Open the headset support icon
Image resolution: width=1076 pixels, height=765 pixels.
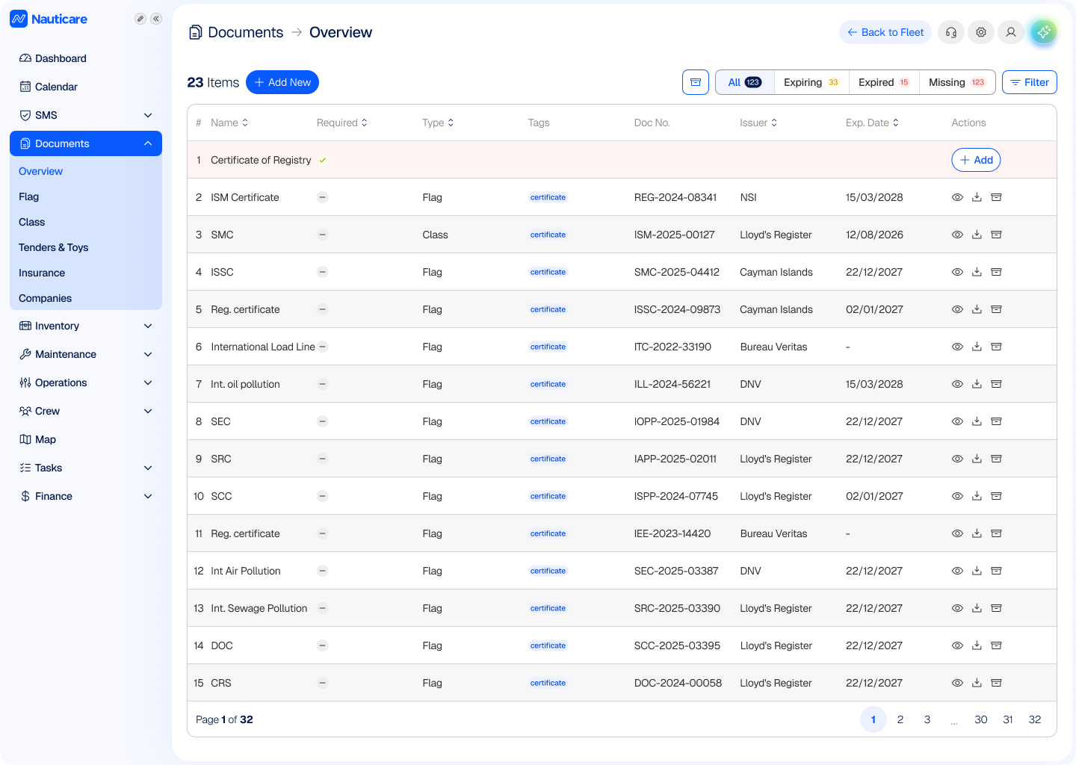click(951, 32)
